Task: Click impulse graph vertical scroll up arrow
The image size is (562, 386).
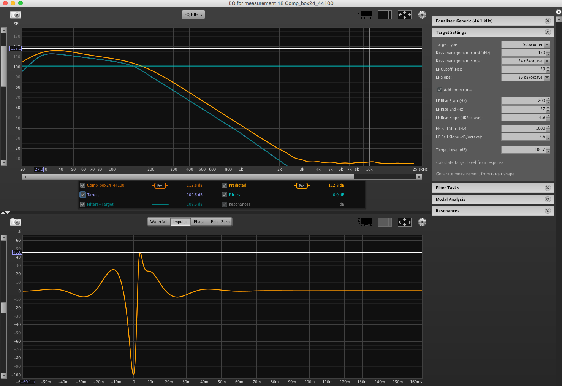Action: 4,238
